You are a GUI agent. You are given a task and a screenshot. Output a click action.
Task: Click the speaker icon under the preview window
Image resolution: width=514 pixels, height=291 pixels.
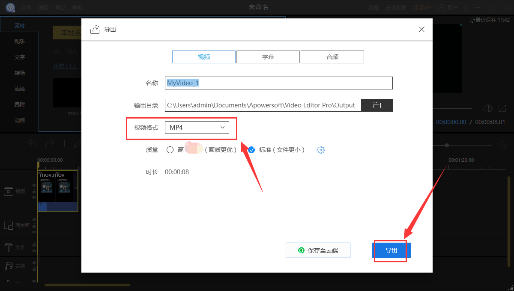coord(488,108)
